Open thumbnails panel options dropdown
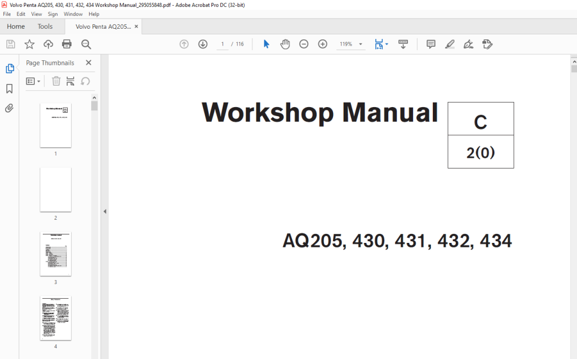This screenshot has width=577, height=359. click(33, 81)
